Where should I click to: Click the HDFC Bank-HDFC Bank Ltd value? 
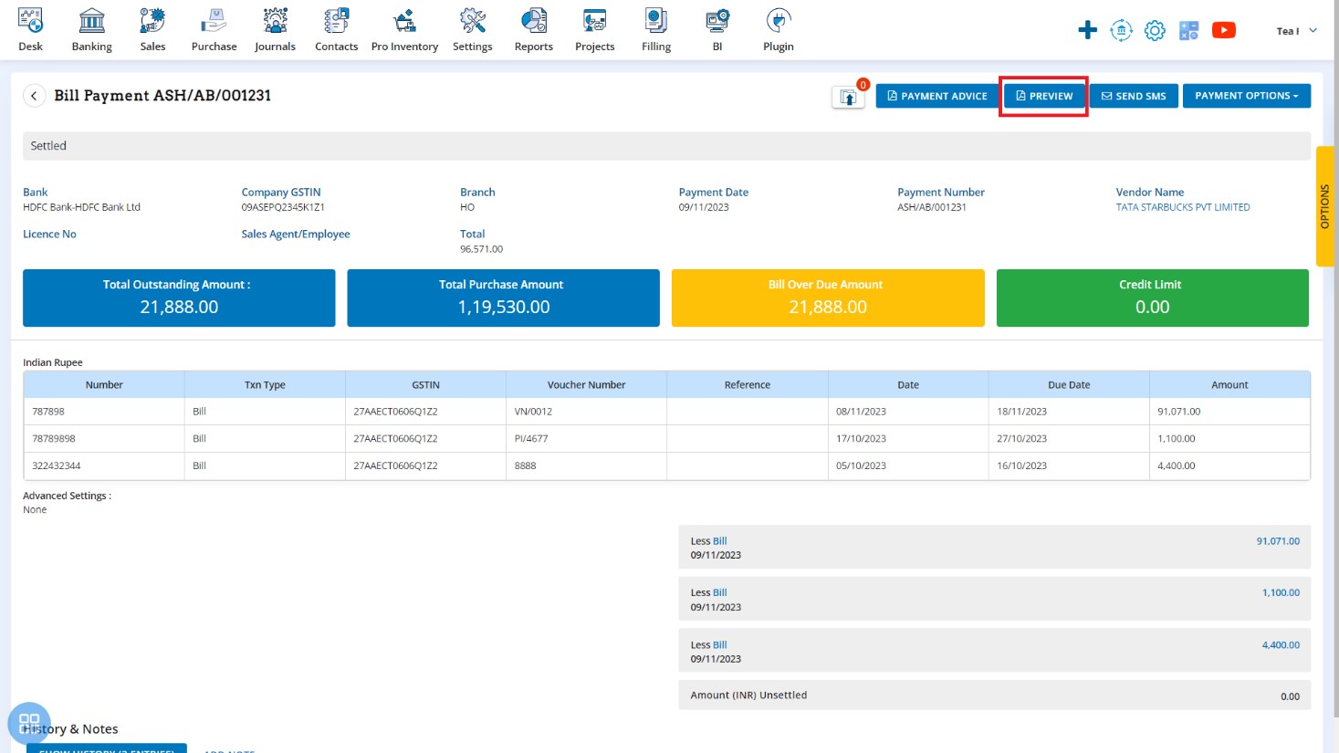(81, 207)
